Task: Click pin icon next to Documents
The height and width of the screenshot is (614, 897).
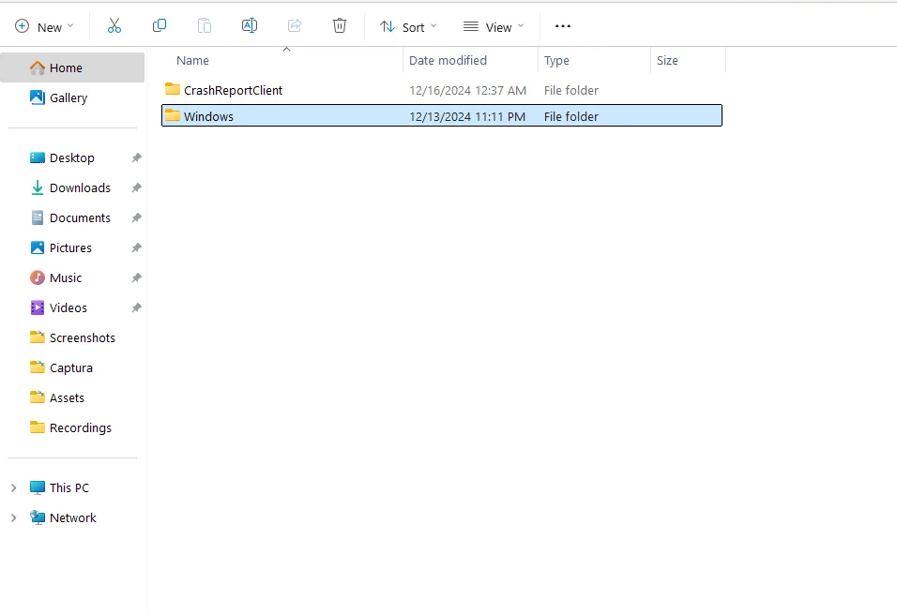Action: (136, 217)
